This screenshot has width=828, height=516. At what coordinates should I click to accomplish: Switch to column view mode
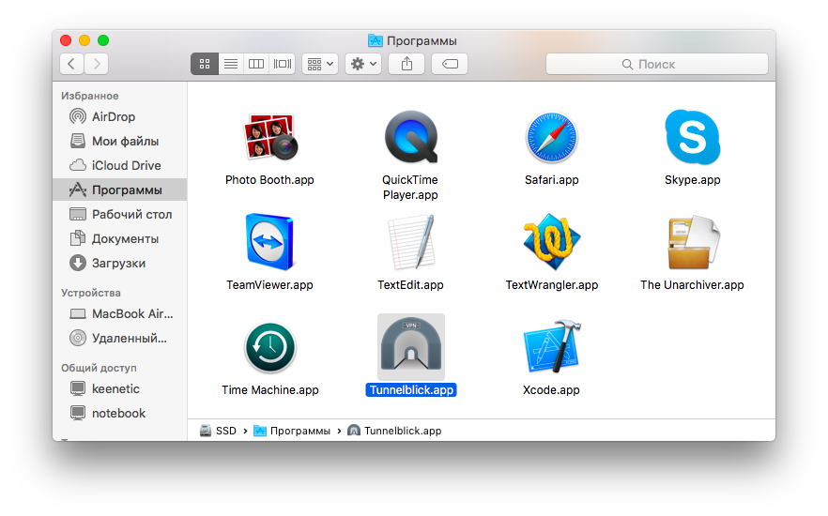point(256,64)
